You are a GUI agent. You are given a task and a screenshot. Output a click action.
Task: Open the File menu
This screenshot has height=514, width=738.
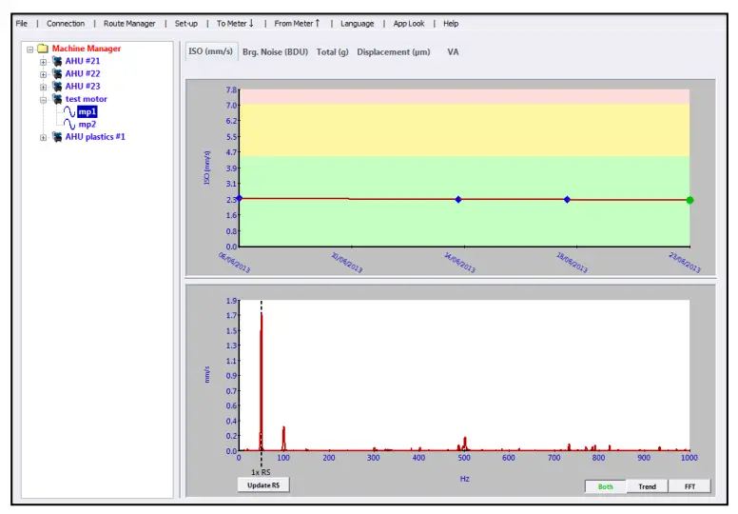22,24
